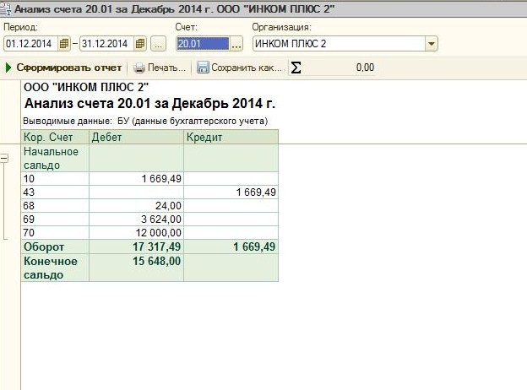Select turnover debit 17 317,49
The height and width of the screenshot is (390, 527).
tap(137, 246)
